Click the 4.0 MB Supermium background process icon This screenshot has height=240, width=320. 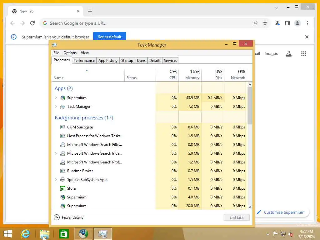pyautogui.click(x=63, y=197)
